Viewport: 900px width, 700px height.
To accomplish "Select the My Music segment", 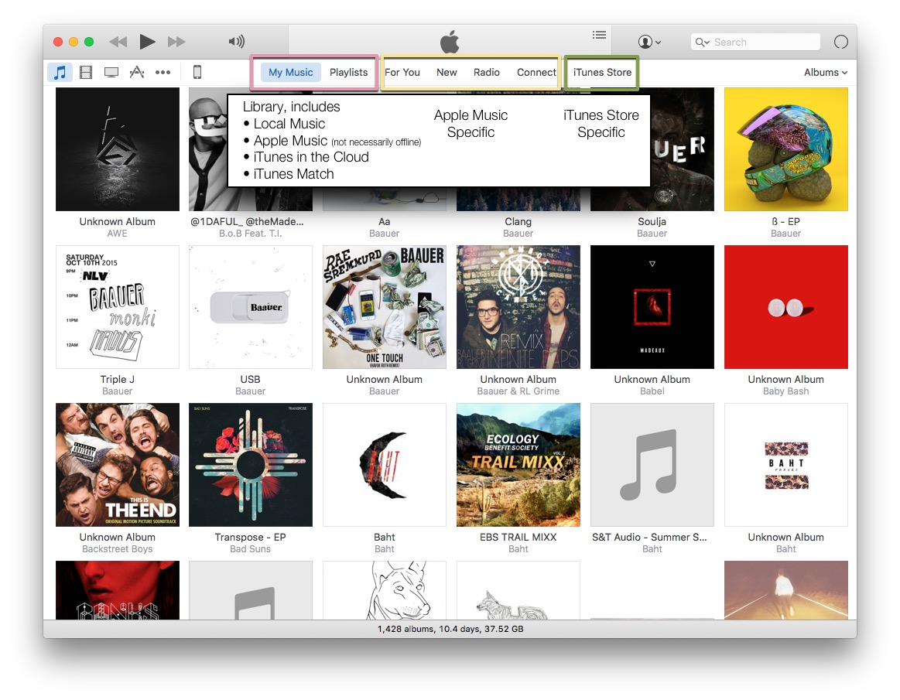I will (290, 72).
